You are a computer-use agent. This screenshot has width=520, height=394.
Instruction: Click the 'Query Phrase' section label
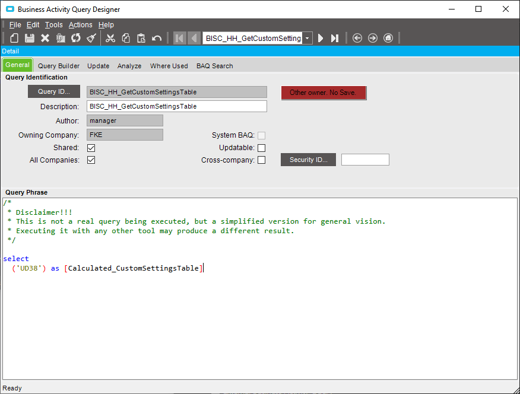27,192
